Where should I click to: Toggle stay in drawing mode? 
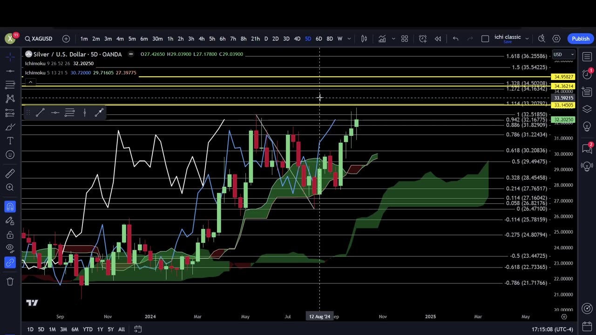point(10,221)
